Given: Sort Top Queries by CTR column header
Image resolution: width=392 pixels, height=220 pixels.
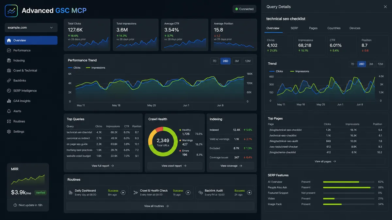Looking at the screenshot, I should coord(127,126).
